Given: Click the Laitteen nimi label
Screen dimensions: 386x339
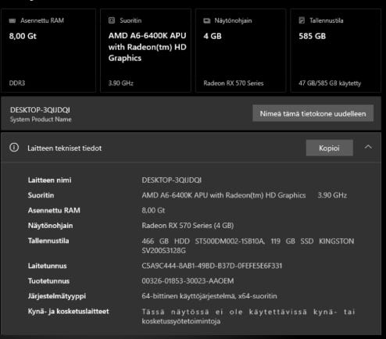Looking at the screenshot, I should pyautogui.click(x=49, y=180).
